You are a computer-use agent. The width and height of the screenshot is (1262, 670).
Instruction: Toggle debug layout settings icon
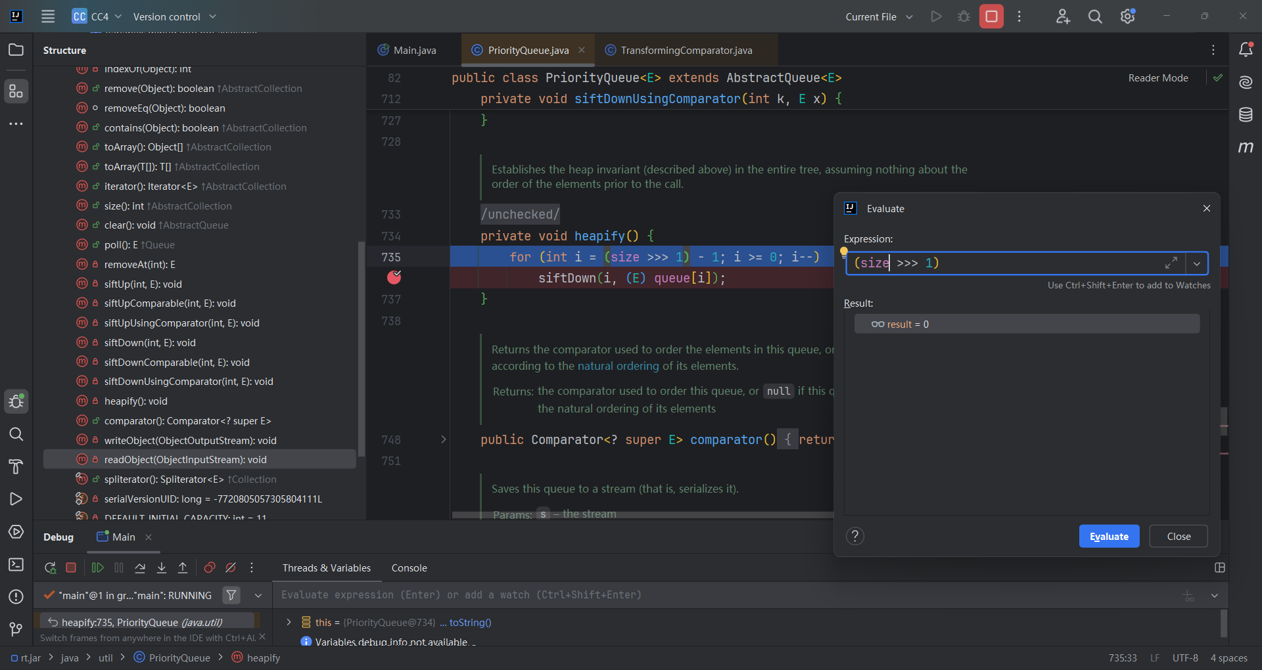(1220, 568)
